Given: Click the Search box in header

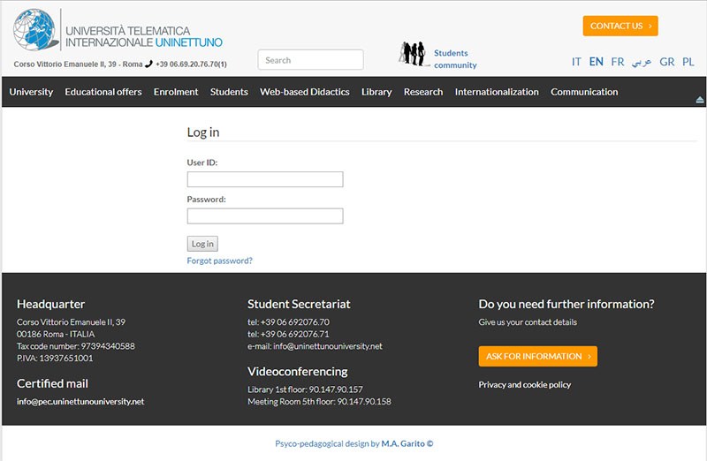Looking at the screenshot, I should (x=310, y=60).
